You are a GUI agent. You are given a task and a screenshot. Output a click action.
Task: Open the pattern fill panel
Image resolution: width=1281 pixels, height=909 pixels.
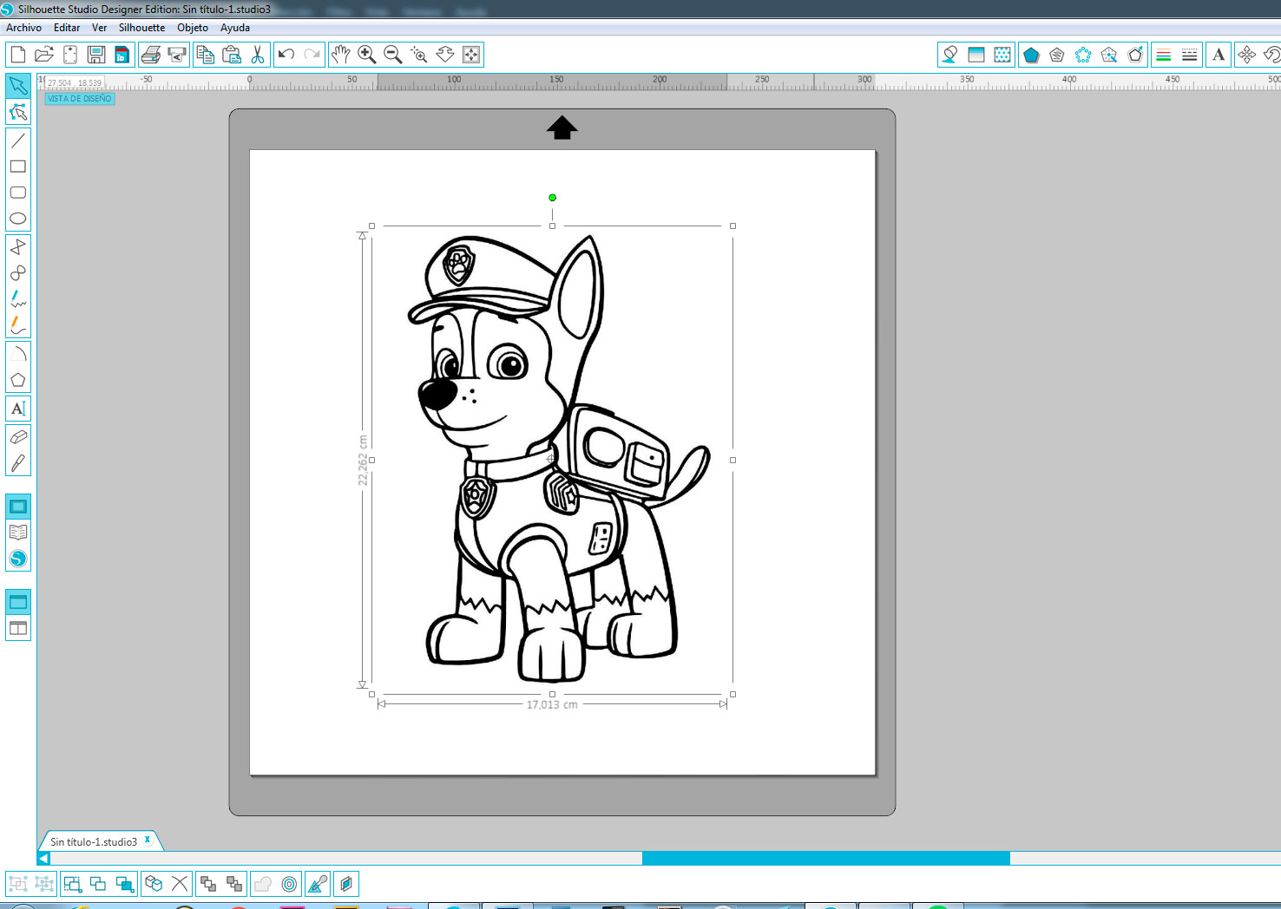pos(1002,55)
